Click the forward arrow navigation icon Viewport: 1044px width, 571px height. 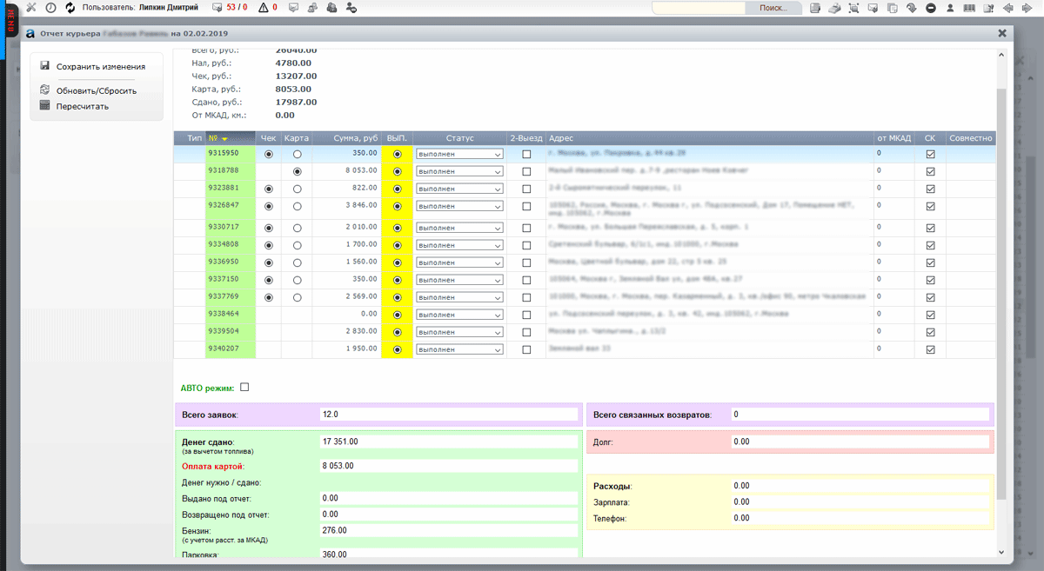1027,8
